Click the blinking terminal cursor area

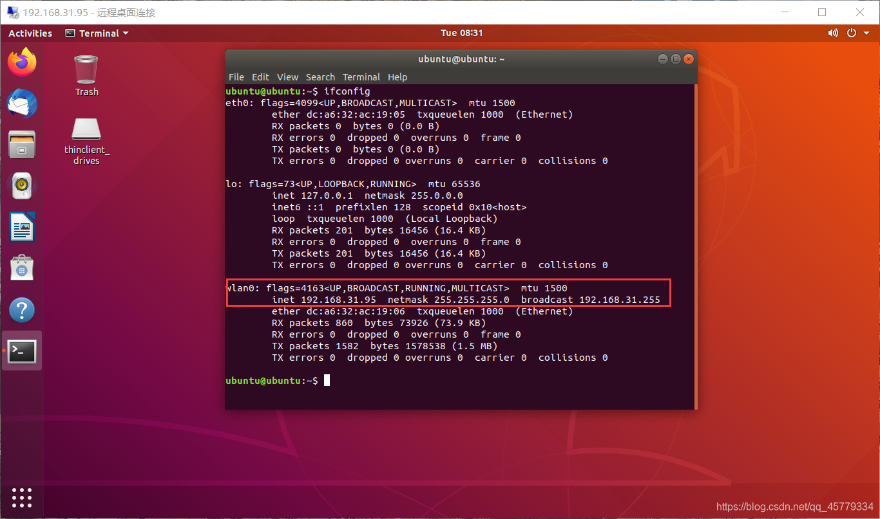326,379
